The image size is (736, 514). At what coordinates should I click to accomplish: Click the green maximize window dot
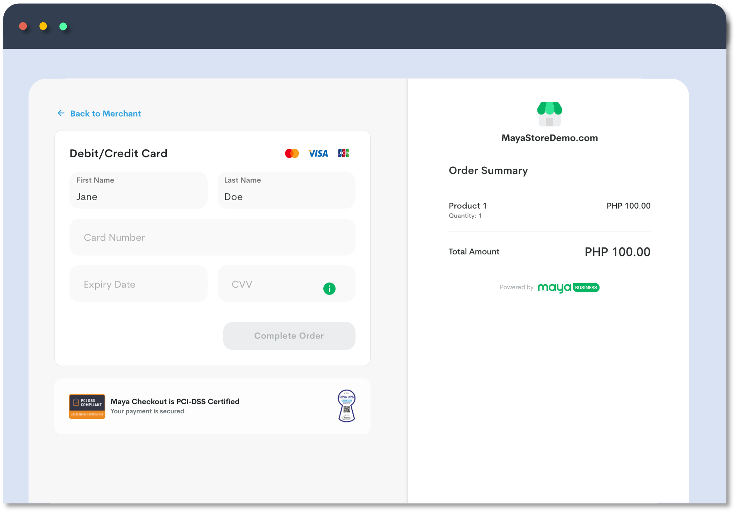[63, 26]
